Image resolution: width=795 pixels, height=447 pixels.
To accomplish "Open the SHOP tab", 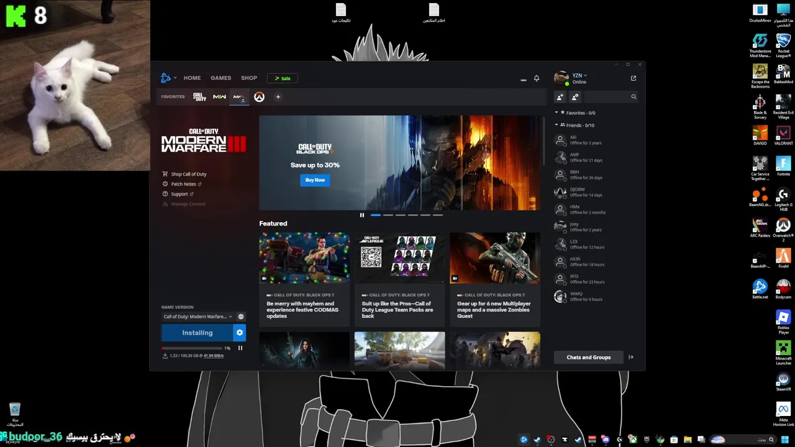I will point(249,78).
